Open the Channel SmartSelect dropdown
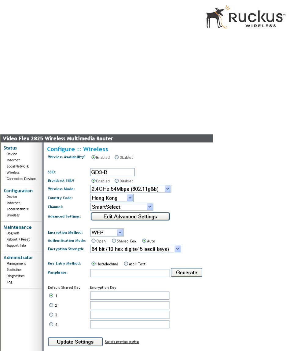Screen dimensions: 290x351 click(122, 207)
